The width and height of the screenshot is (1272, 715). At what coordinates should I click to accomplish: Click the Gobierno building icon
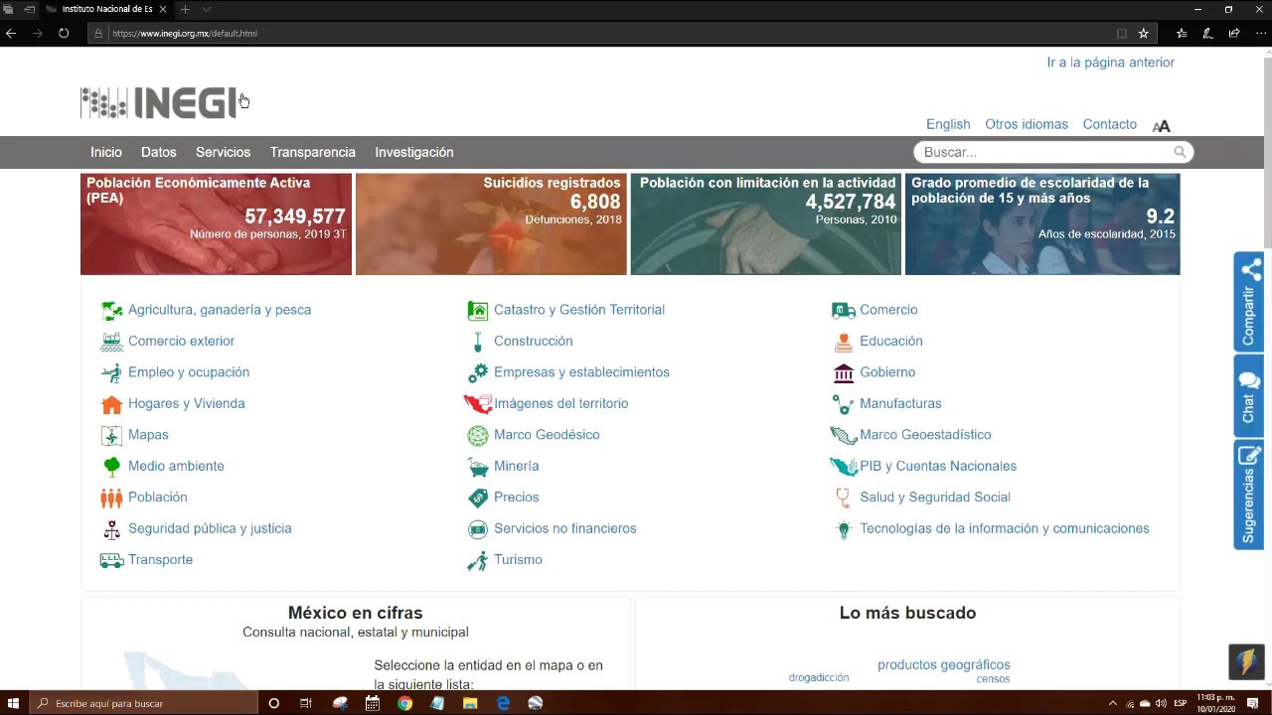[x=844, y=373]
